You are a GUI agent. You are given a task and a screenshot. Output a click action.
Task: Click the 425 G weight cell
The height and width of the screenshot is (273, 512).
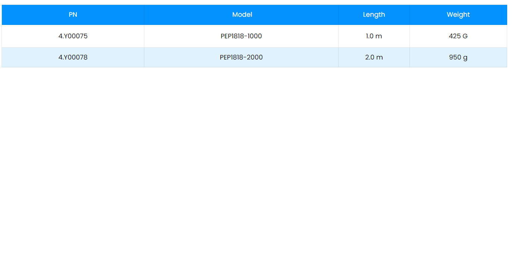[x=458, y=36]
